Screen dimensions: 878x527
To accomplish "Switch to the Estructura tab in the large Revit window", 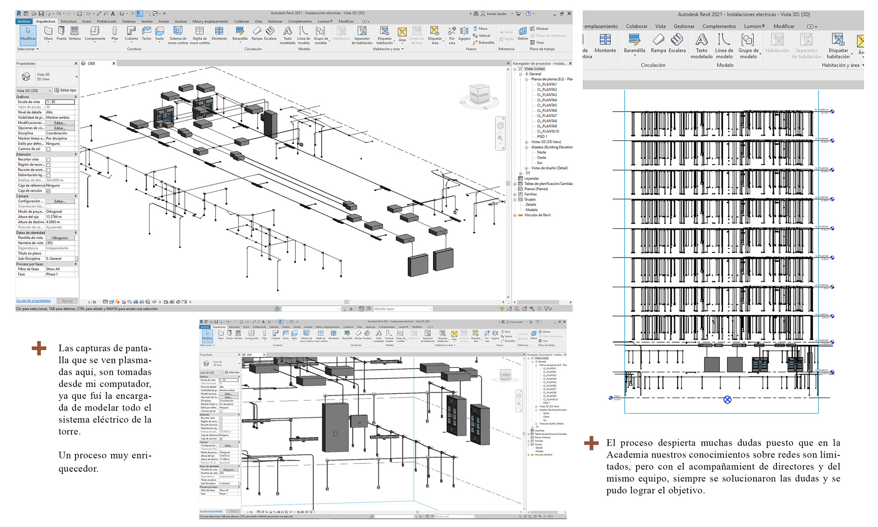I will [x=69, y=21].
